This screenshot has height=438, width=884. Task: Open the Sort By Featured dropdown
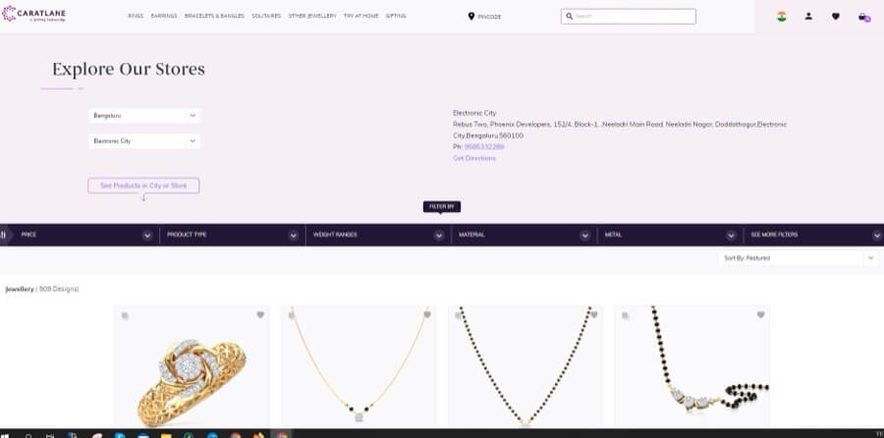799,257
